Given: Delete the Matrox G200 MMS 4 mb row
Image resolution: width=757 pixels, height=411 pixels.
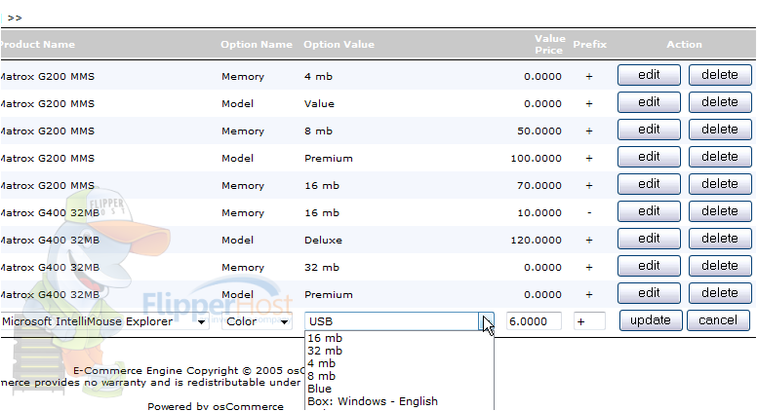Looking at the screenshot, I should pos(720,75).
